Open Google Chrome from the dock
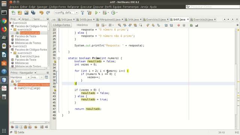Image resolution: width=240 pixels, height=135 pixels. tap(4, 21)
